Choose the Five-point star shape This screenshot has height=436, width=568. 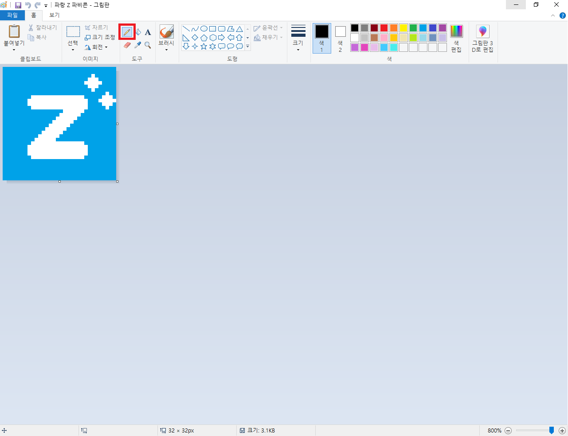[204, 47]
